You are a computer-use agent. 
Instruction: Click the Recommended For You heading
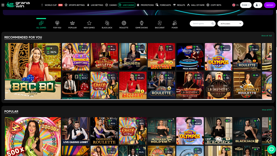tap(23, 37)
